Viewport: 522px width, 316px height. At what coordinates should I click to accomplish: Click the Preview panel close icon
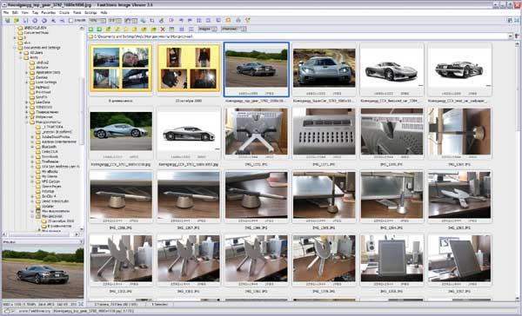81,241
